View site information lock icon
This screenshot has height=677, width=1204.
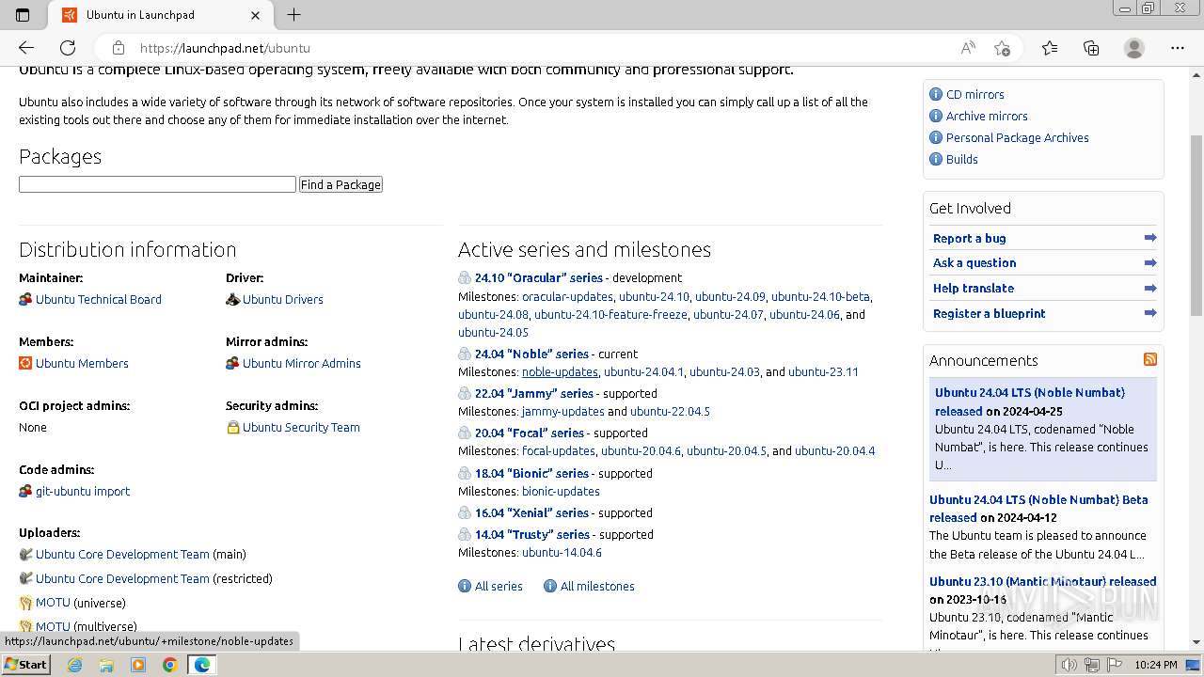[118, 48]
